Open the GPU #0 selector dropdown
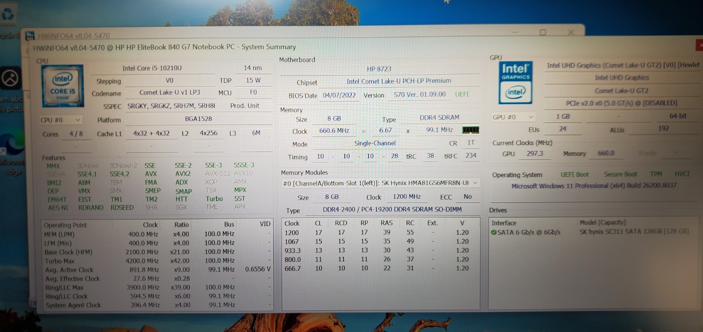Viewport: 703px width, 332px height. 513,117
